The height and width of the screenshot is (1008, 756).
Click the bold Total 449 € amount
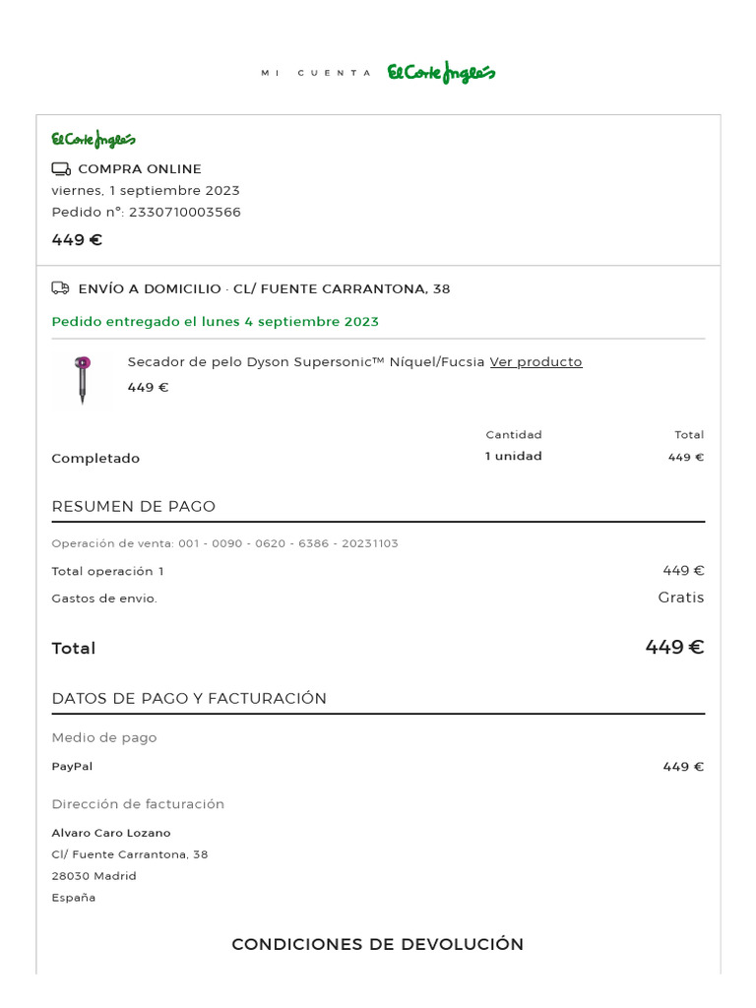(675, 647)
